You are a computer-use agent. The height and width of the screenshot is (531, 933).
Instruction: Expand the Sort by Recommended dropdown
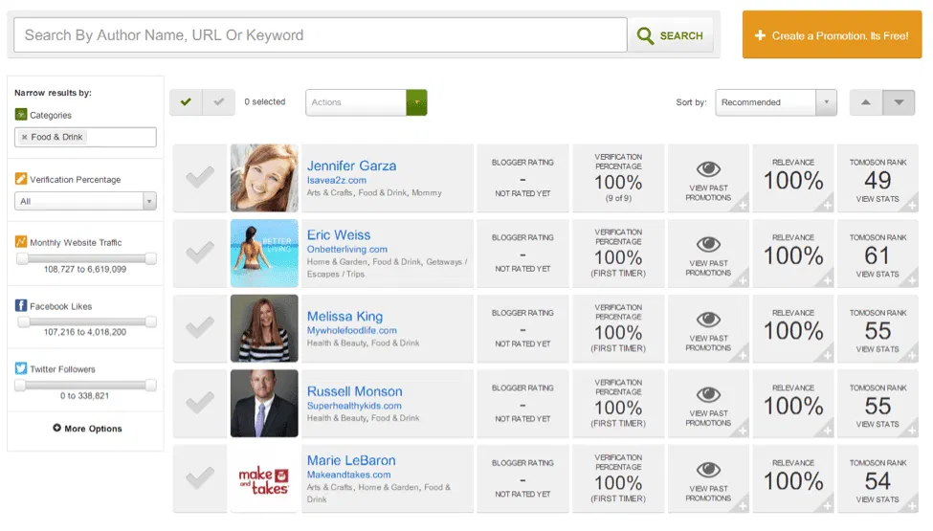coord(775,102)
